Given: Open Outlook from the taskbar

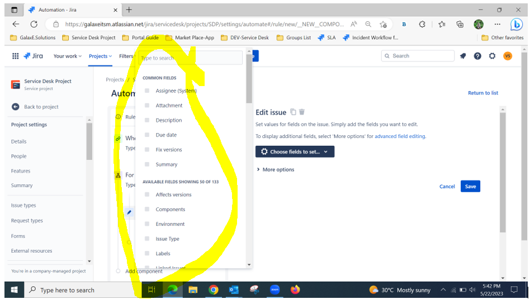Looking at the screenshot, I should coord(234,290).
